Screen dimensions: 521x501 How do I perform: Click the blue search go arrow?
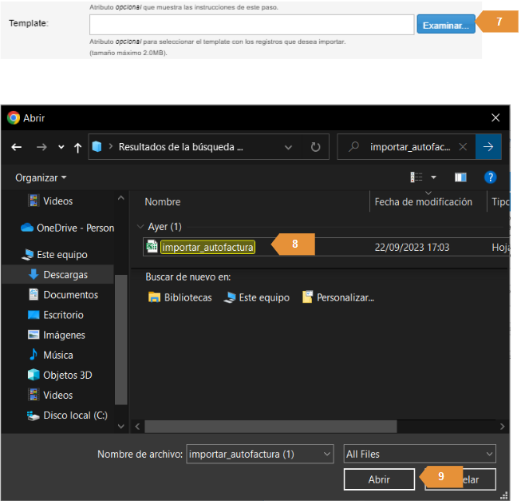click(487, 147)
